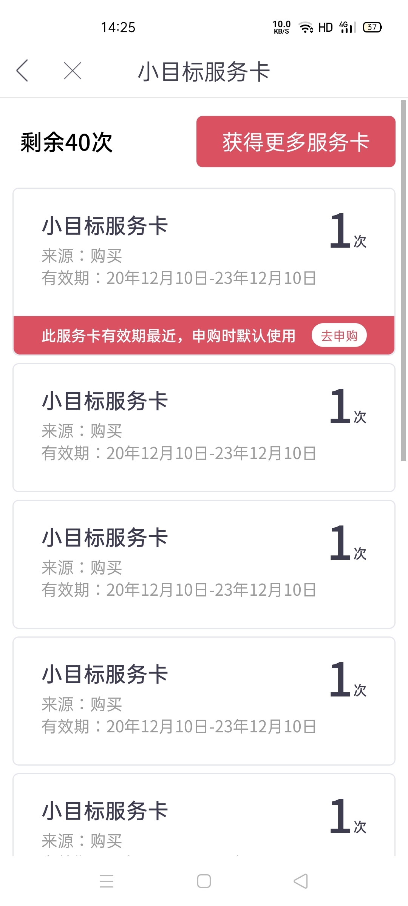The width and height of the screenshot is (408, 906).
Task: Open the first 小目标服务卡 card
Action: (204, 252)
